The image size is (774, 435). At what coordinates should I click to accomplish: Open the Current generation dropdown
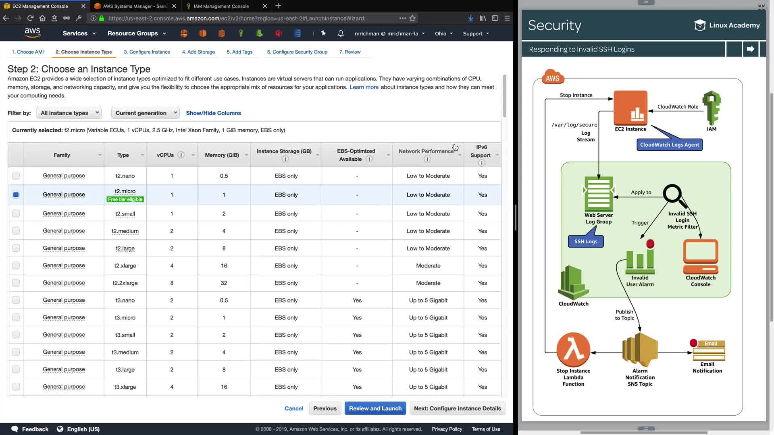pyautogui.click(x=146, y=113)
